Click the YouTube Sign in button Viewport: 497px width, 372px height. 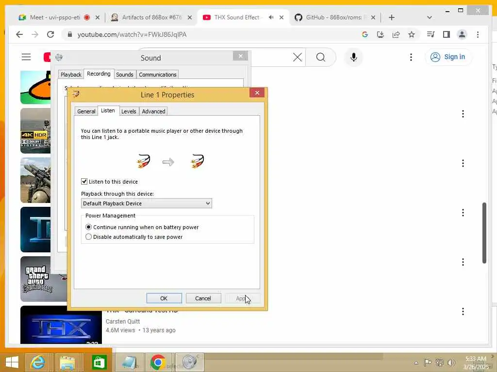tap(448, 57)
